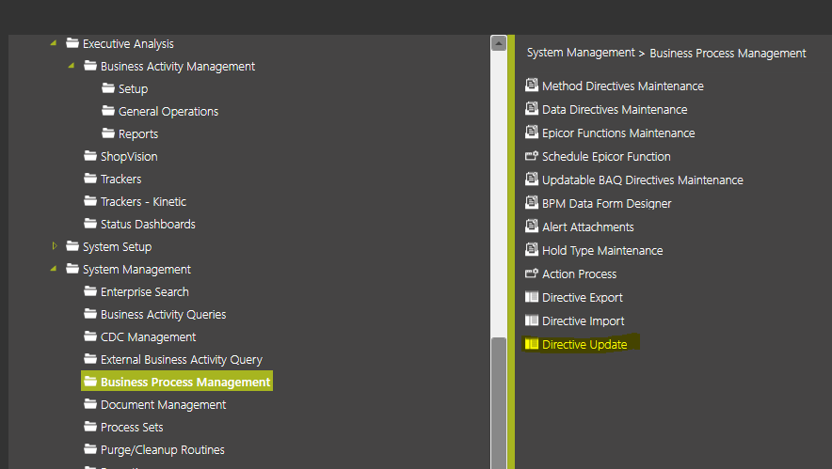Click the Directive Export icon
The height and width of the screenshot is (469, 832).
[x=531, y=297]
